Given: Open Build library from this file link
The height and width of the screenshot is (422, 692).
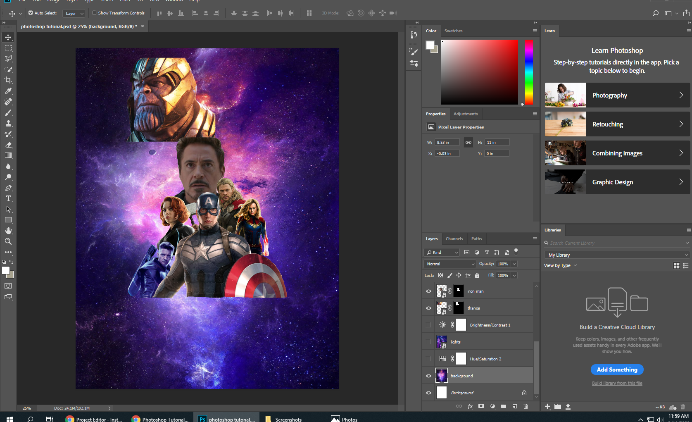Looking at the screenshot, I should (617, 383).
